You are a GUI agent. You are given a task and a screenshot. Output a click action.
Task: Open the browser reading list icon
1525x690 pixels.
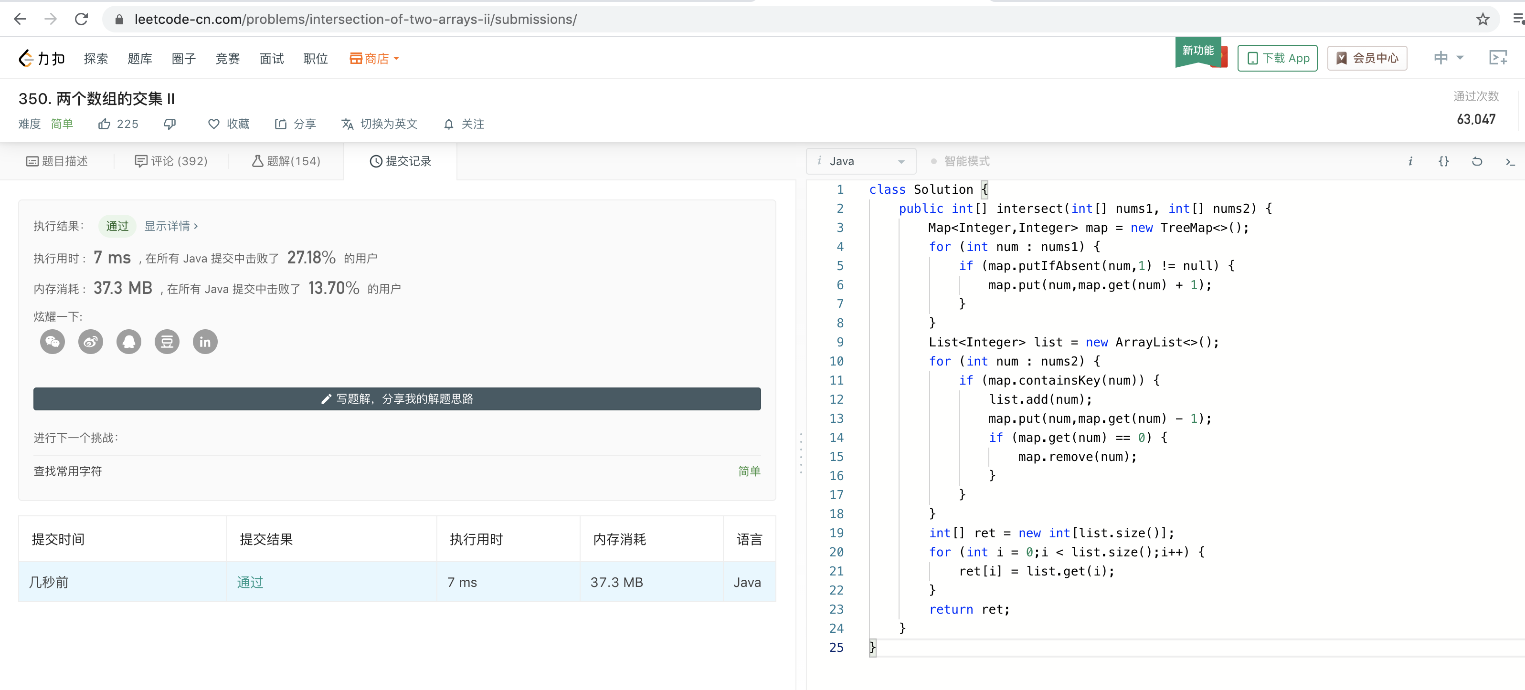[1519, 20]
